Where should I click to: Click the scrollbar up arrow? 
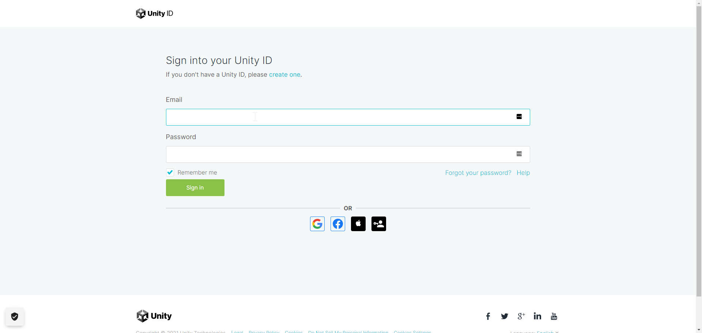point(699,3)
